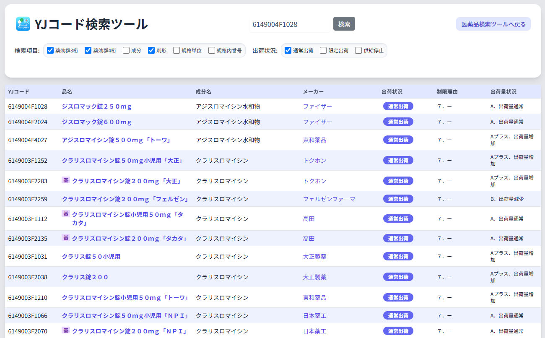Click 通常出荷 badge for ジスロマック錠２５０mg

(398, 106)
